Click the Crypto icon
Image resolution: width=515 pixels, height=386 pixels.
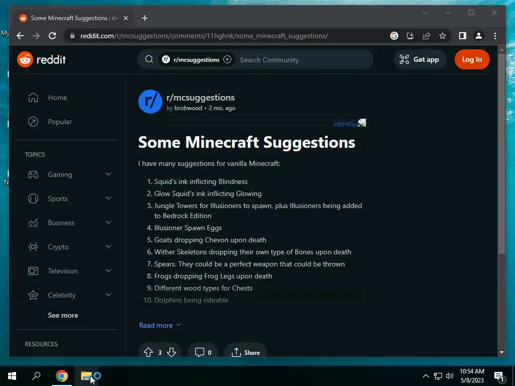(33, 247)
